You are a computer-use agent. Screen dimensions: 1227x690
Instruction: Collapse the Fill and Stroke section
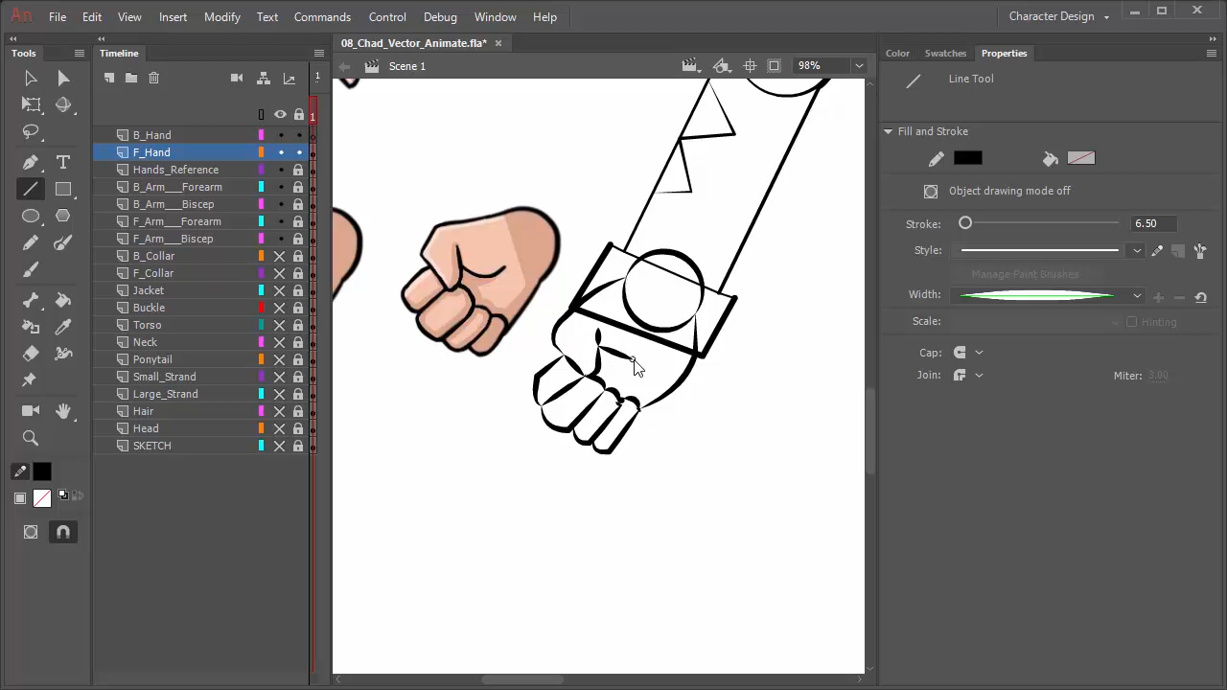889,131
